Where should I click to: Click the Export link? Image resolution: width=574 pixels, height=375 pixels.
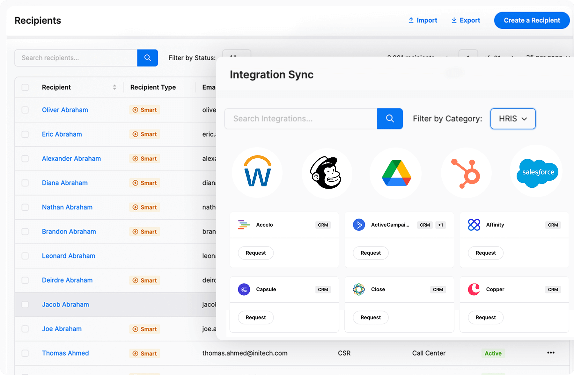pos(466,20)
